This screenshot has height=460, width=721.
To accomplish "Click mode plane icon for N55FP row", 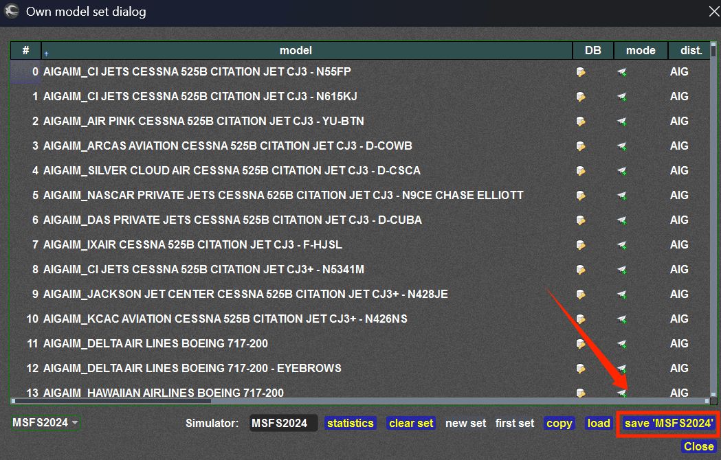I will click(621, 72).
